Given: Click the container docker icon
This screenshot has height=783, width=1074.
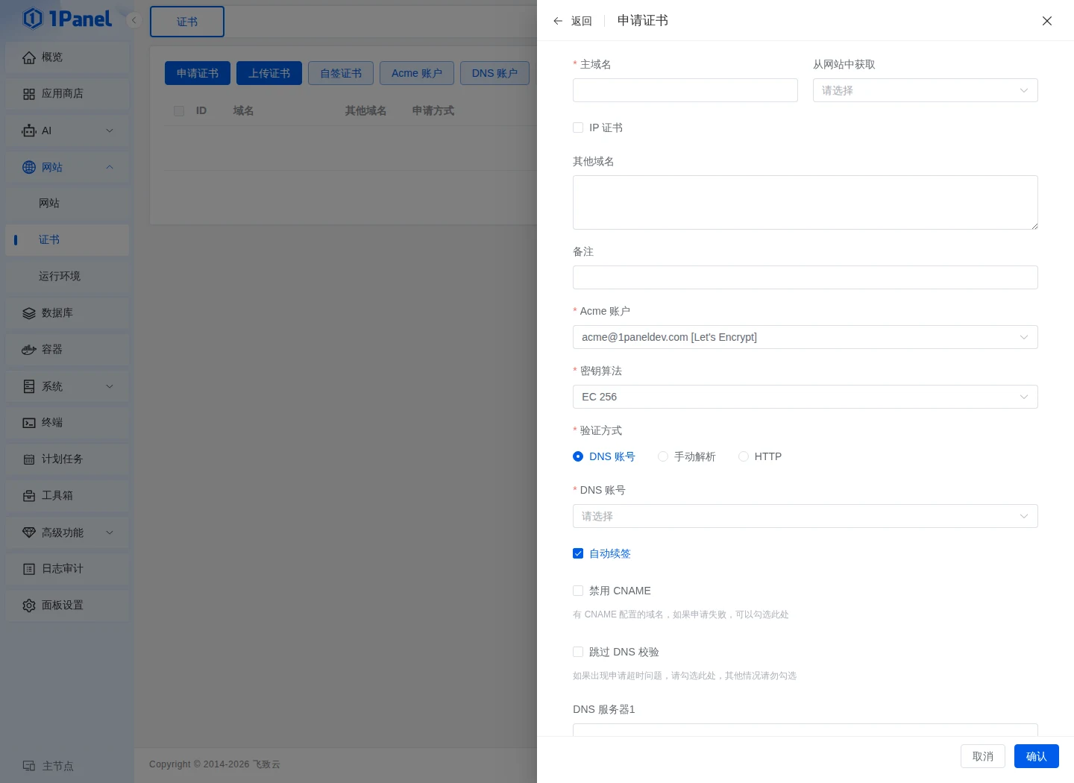Looking at the screenshot, I should 29,350.
